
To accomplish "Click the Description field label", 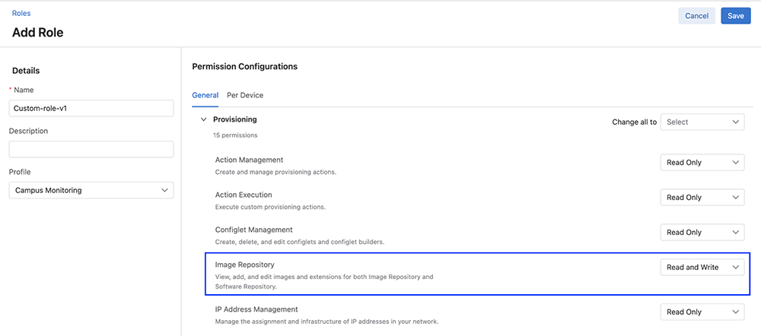I will coord(28,131).
